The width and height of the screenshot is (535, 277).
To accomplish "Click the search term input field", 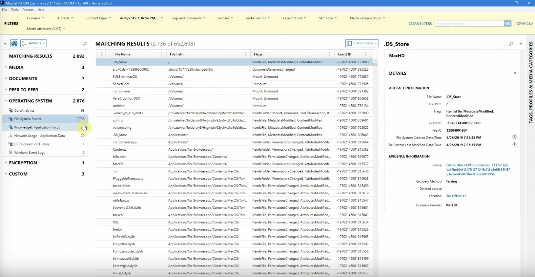I will pos(469,24).
